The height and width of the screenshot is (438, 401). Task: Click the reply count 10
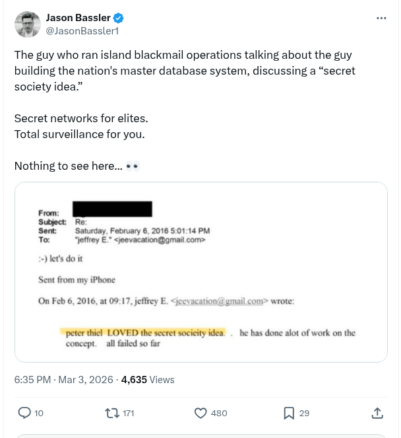coord(39,414)
